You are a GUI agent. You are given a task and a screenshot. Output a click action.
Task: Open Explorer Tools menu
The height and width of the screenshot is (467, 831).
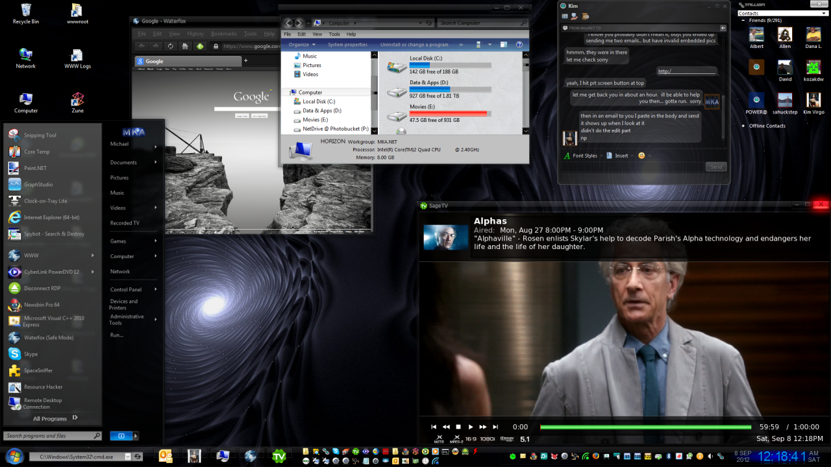[334, 34]
